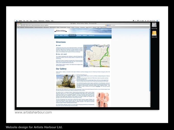Screen dimensions: 174x130
Task: Open the View menu
Action: pyautogui.click(x=31, y=21)
